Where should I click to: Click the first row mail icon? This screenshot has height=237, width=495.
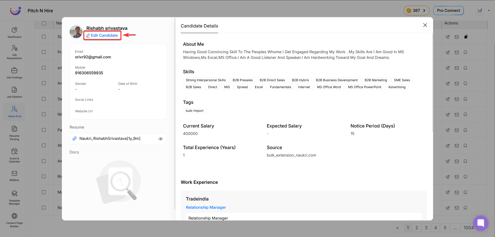[457, 37]
